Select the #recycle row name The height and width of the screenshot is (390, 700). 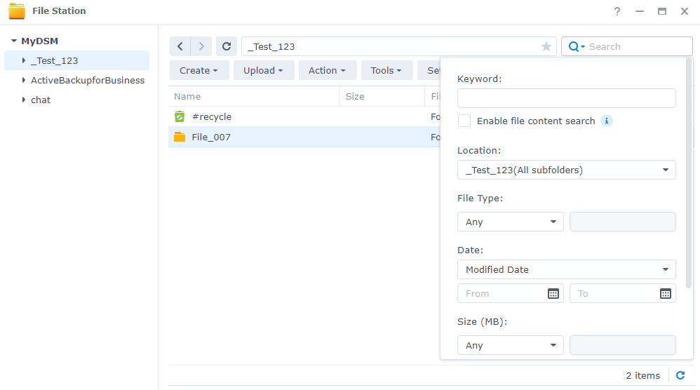tap(212, 117)
